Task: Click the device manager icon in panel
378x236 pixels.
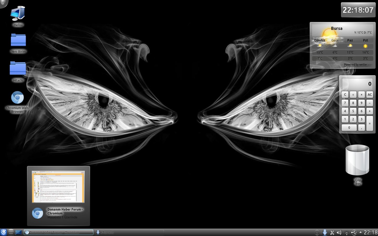Action: 11,232
